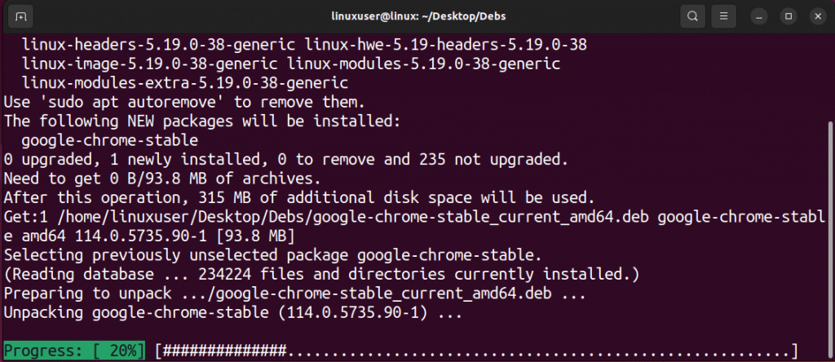Viewport: 835px width, 362px height.
Task: Click the Reading database status line
Action: [321, 275]
